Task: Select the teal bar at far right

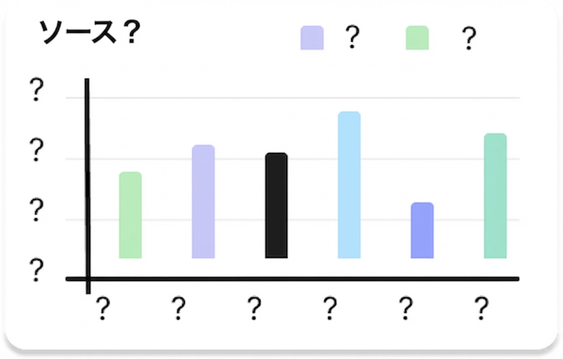Action: pyautogui.click(x=495, y=196)
